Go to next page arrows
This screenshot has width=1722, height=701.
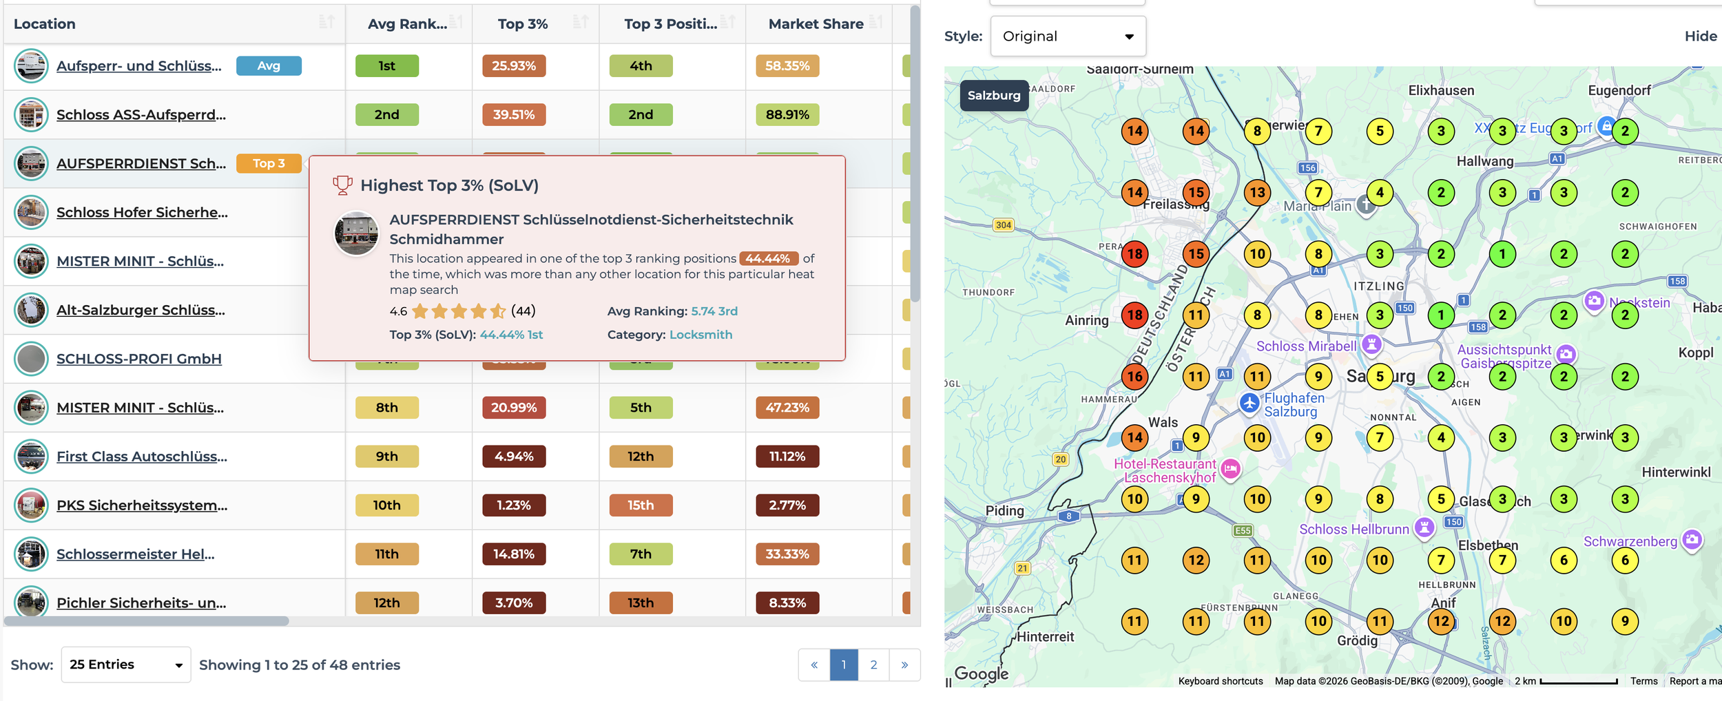tap(904, 665)
